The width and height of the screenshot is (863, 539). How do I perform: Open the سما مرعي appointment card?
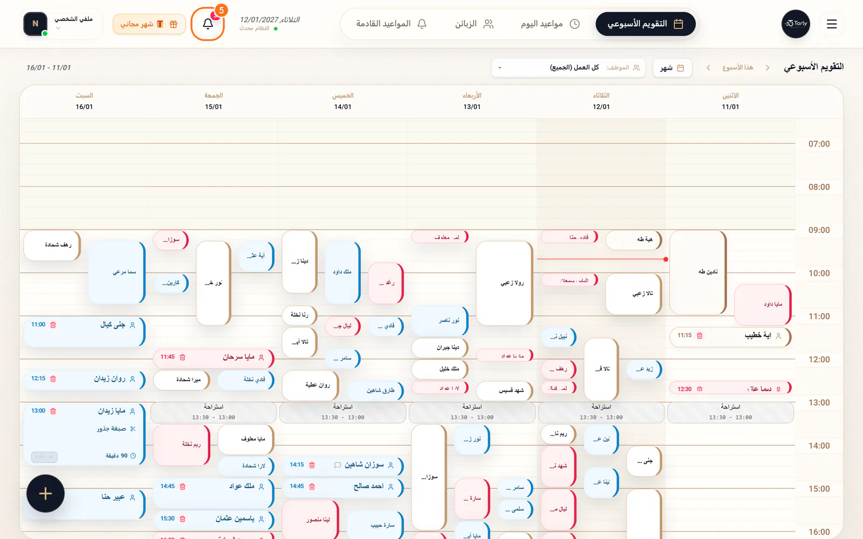(117, 272)
